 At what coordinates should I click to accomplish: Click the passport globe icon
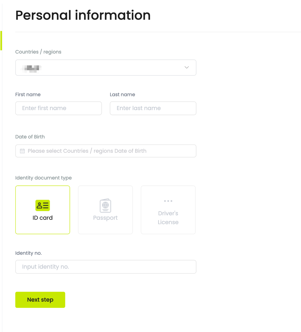coord(105,206)
